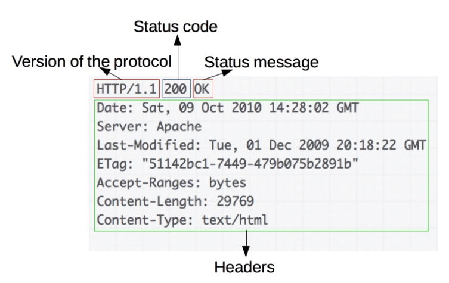Click the word "Apache" in Server header
The image size is (449, 283).
(x=179, y=127)
